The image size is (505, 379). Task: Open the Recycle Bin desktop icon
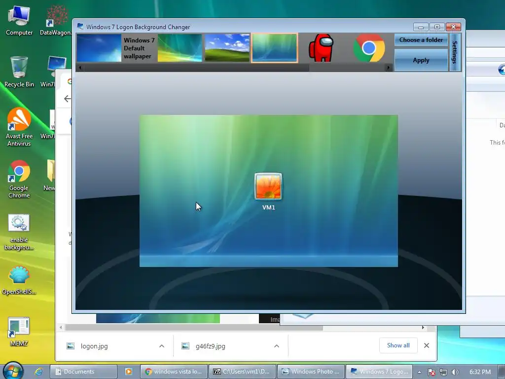pos(19,72)
